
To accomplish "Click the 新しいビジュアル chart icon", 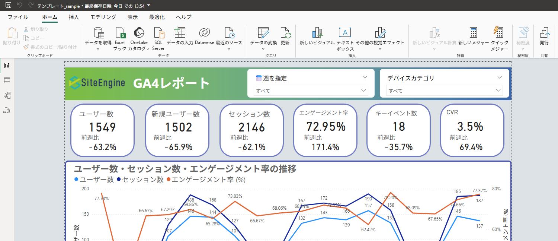I will point(317,33).
